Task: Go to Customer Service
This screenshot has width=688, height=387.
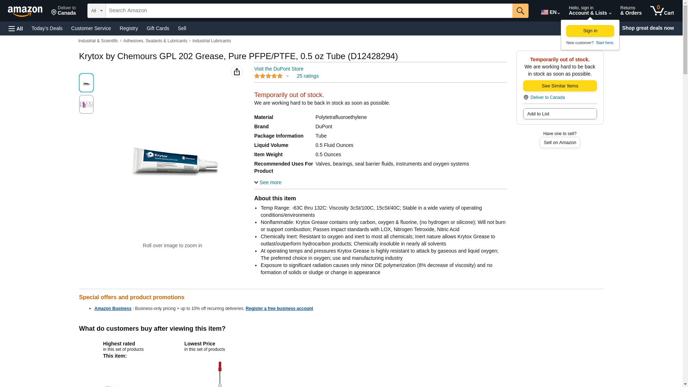Action: pos(91,28)
